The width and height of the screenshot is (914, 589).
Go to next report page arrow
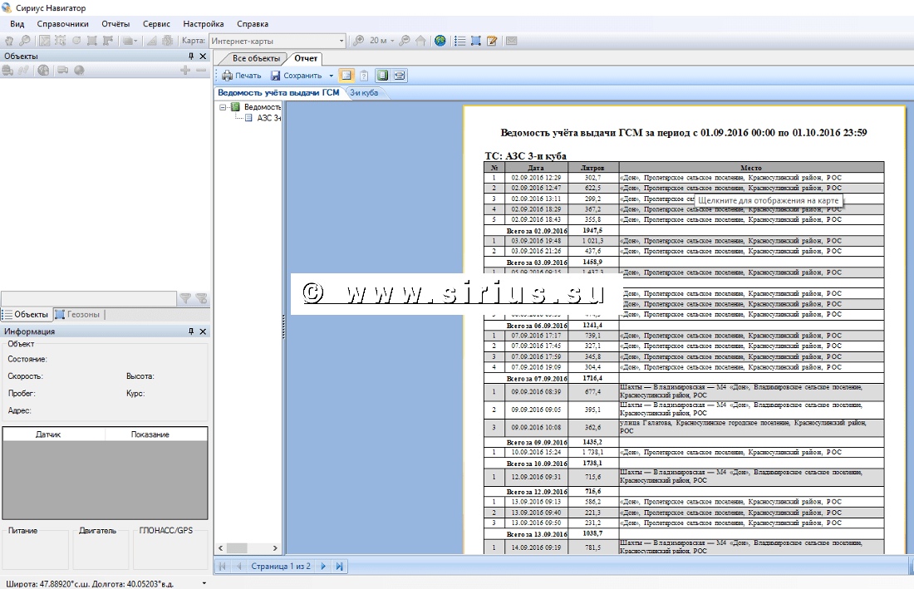point(323,567)
